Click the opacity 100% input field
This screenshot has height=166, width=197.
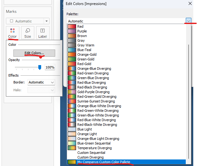pyautogui.click(x=50, y=67)
